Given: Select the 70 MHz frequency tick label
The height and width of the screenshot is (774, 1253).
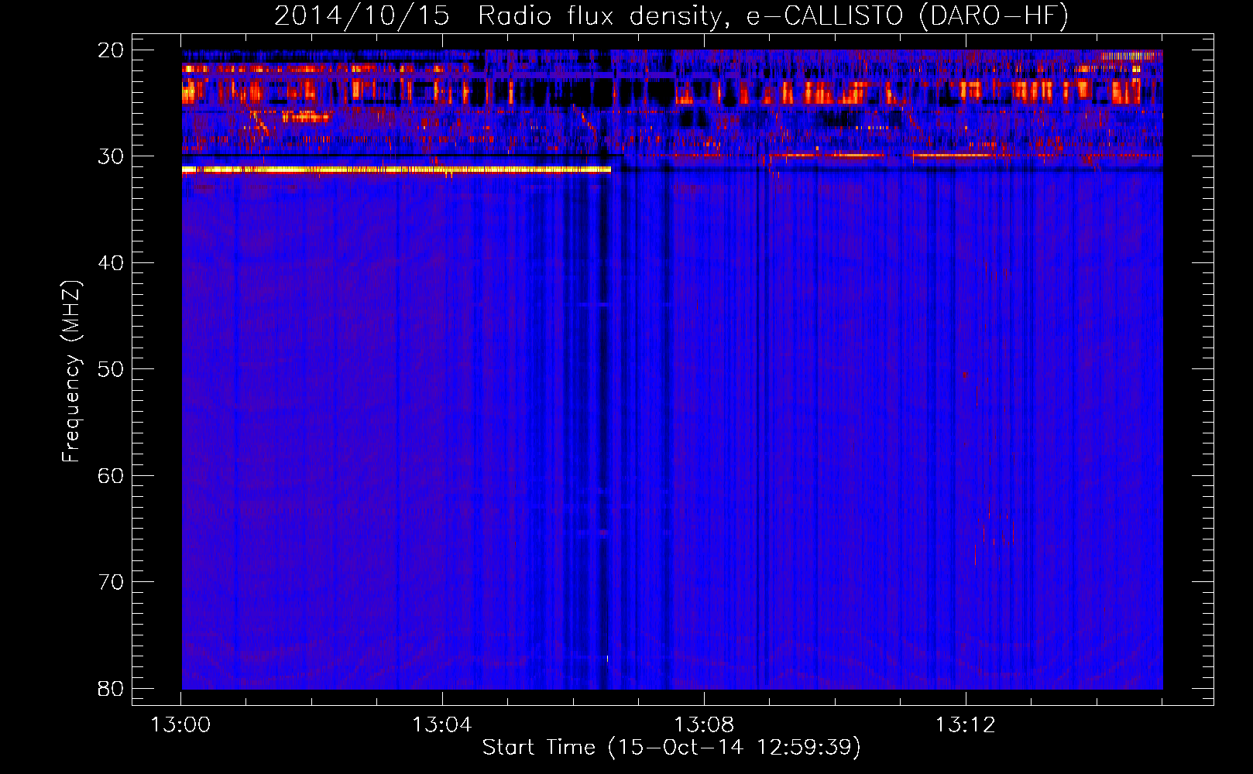Looking at the screenshot, I should (x=111, y=582).
